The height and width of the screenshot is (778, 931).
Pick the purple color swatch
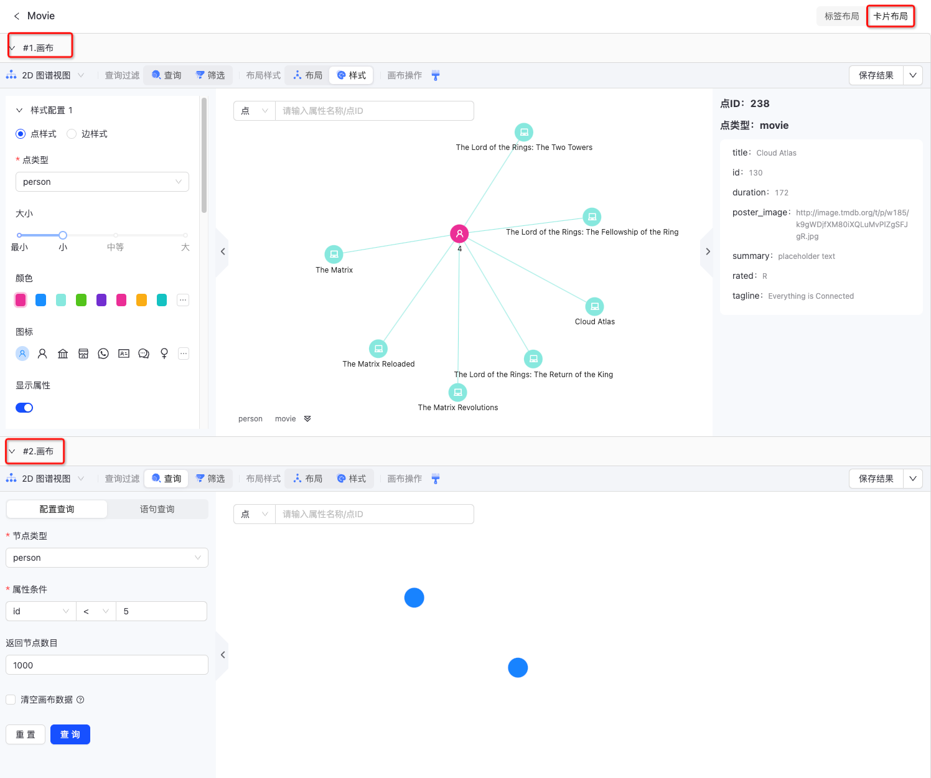pyautogui.click(x=101, y=300)
